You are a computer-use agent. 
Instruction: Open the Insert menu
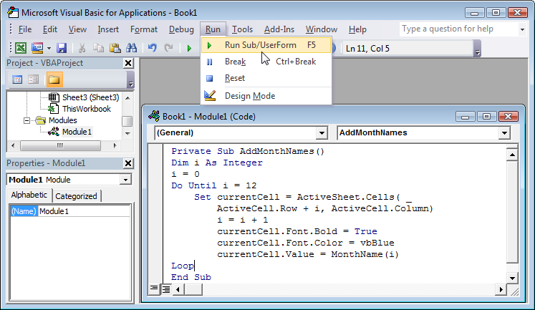pos(108,29)
